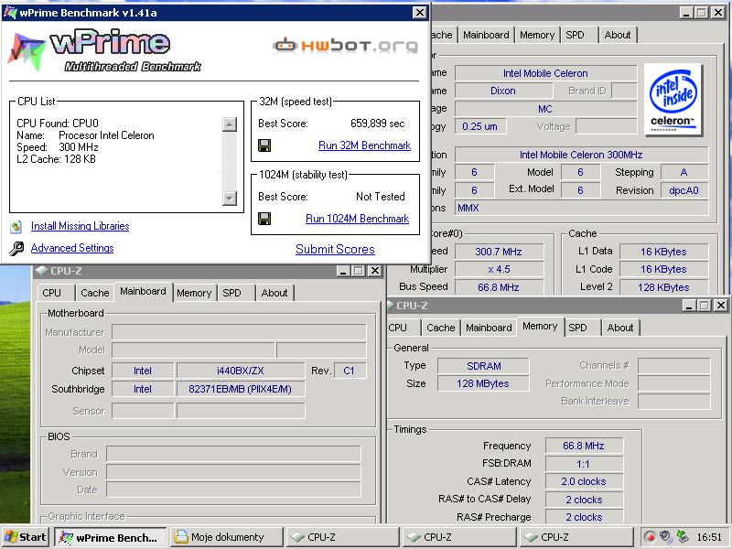Click the wPrime logo graphic

(104, 51)
